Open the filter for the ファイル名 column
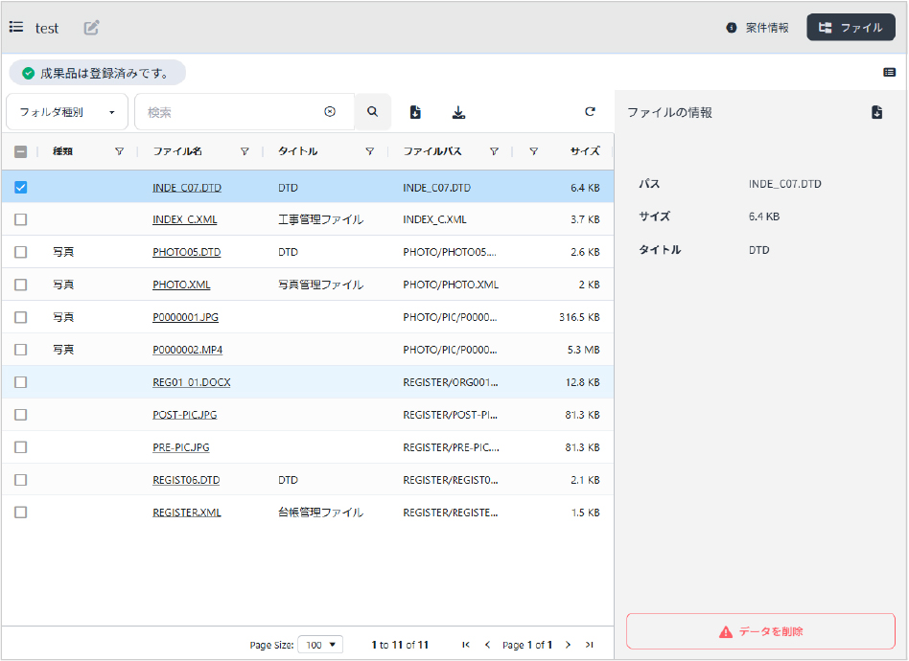 click(x=245, y=151)
